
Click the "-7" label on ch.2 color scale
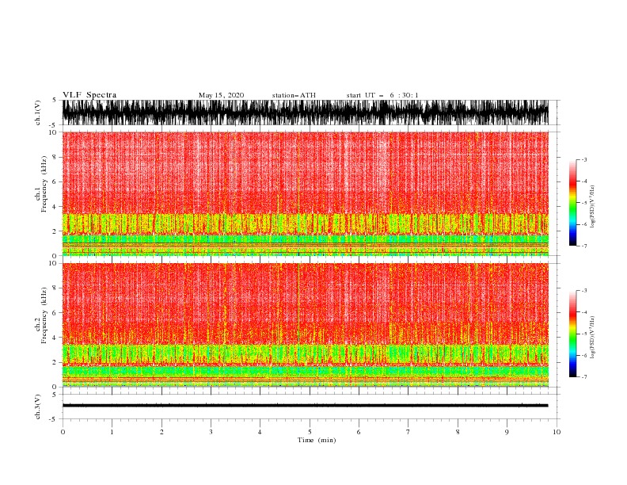click(x=584, y=377)
